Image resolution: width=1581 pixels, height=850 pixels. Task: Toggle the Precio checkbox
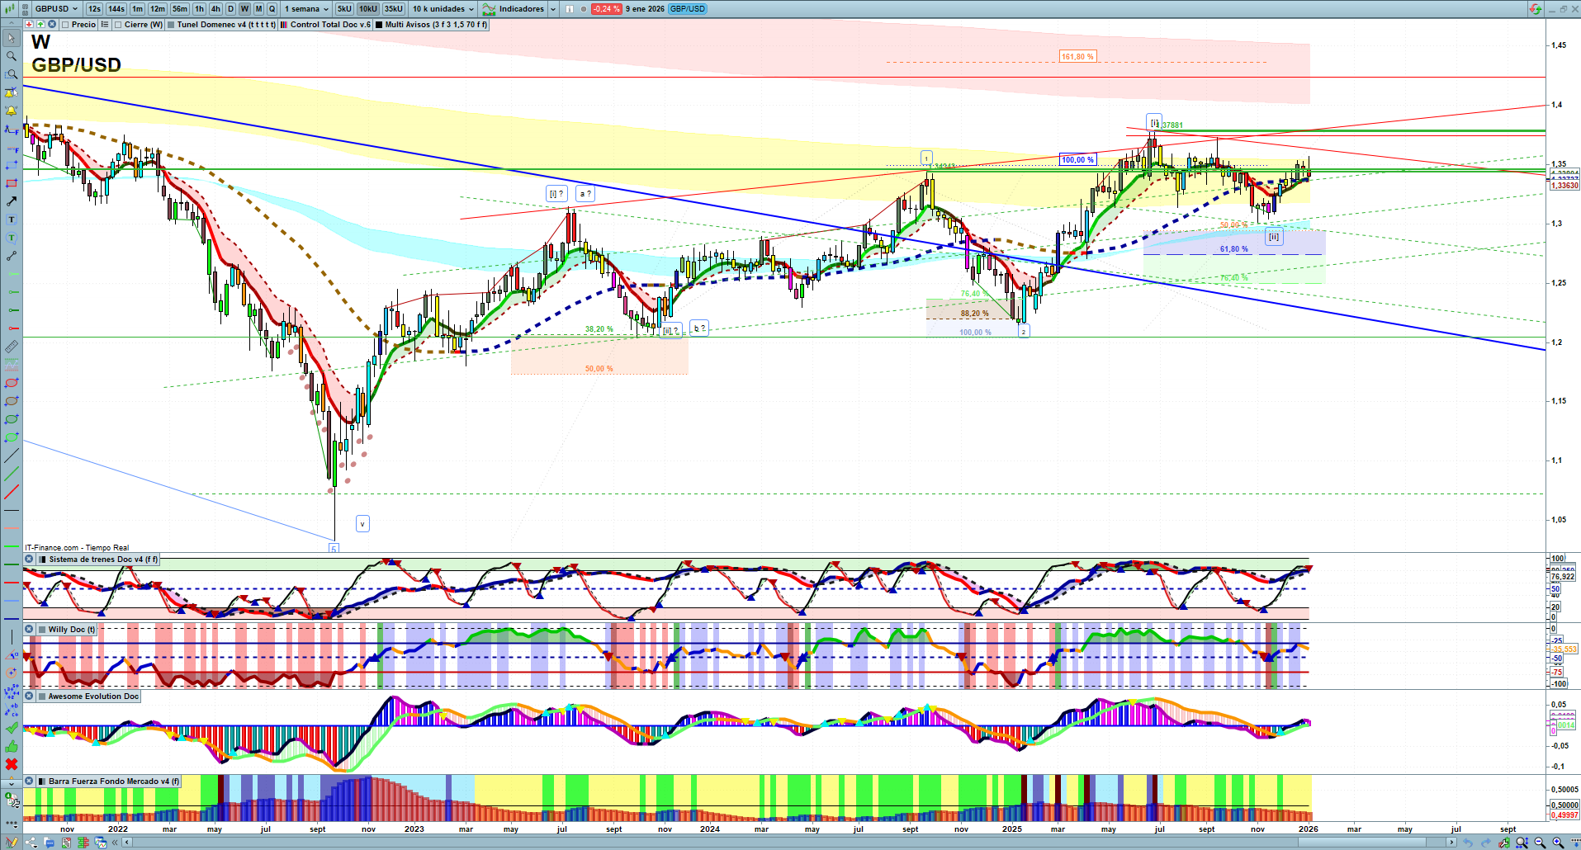coord(65,25)
